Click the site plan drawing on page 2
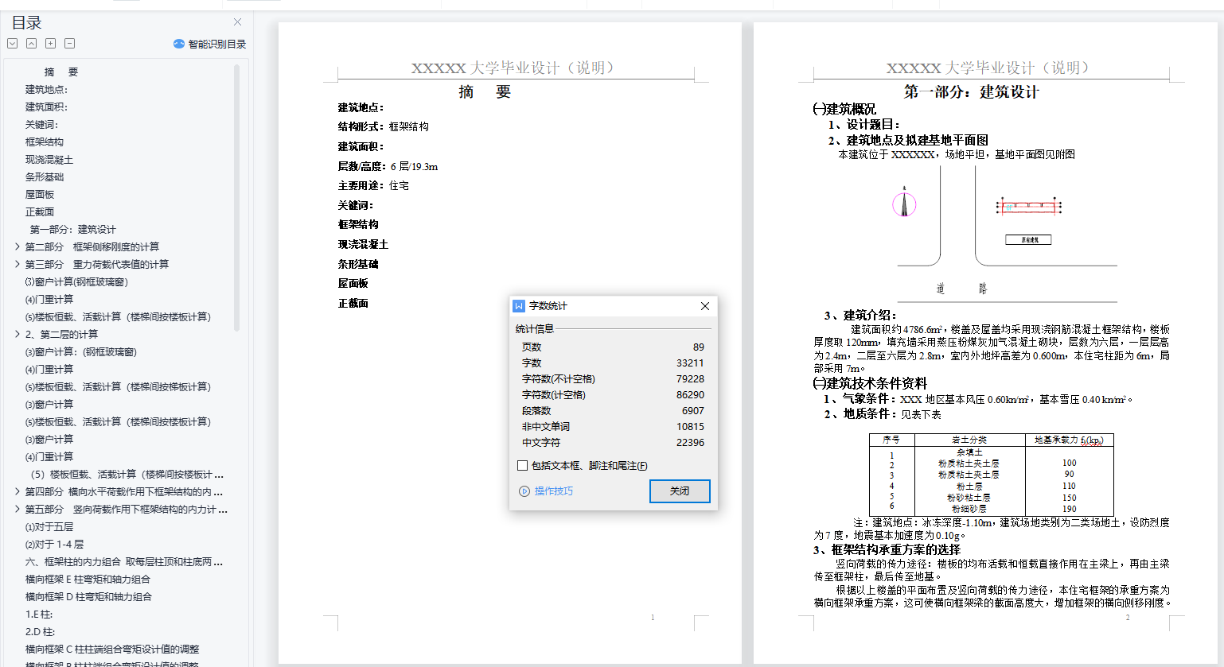The width and height of the screenshot is (1224, 667). pyautogui.click(x=1007, y=232)
